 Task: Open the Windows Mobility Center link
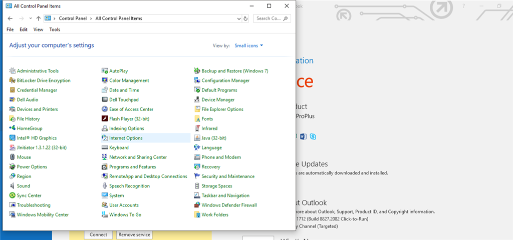click(x=43, y=214)
